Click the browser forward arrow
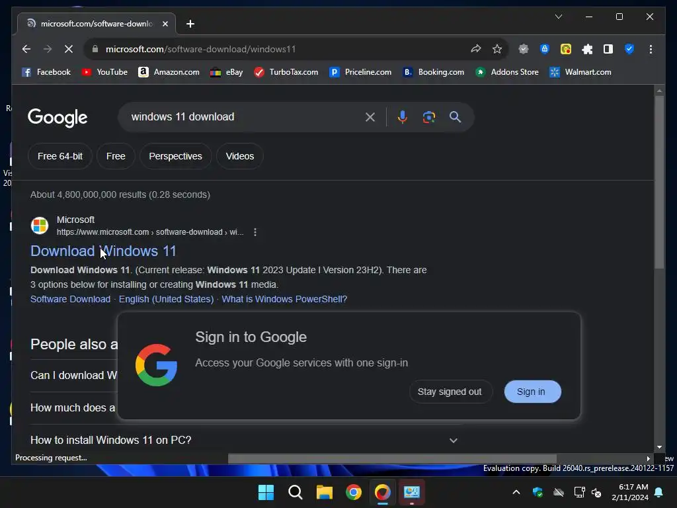677x508 pixels. [x=48, y=49]
